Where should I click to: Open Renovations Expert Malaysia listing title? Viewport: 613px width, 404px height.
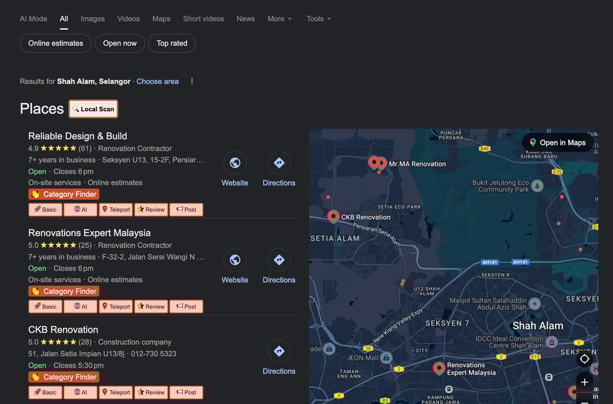89,232
